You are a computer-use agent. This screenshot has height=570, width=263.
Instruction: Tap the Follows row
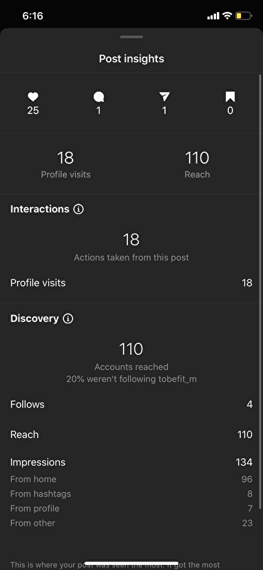[x=131, y=404]
